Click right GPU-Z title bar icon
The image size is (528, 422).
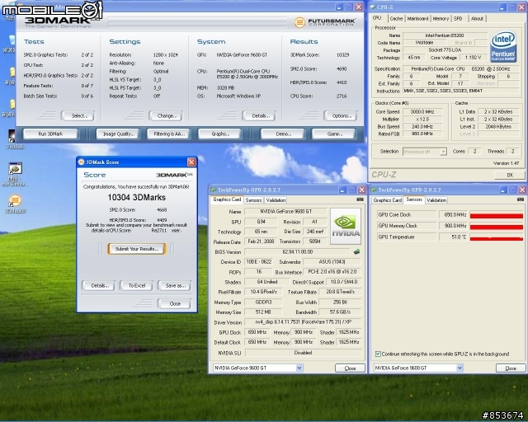pyautogui.click(x=374, y=190)
